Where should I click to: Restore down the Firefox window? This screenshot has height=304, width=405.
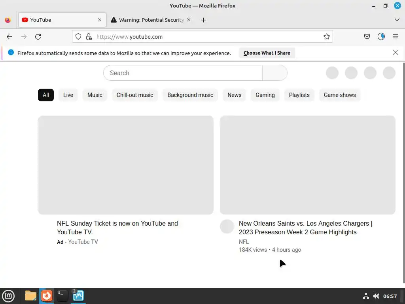(x=385, y=6)
